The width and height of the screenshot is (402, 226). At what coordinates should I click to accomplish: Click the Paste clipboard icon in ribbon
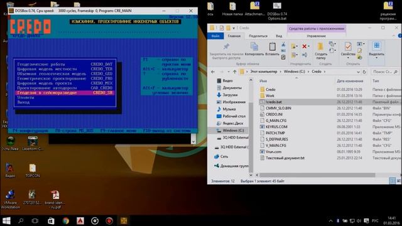coord(272,46)
